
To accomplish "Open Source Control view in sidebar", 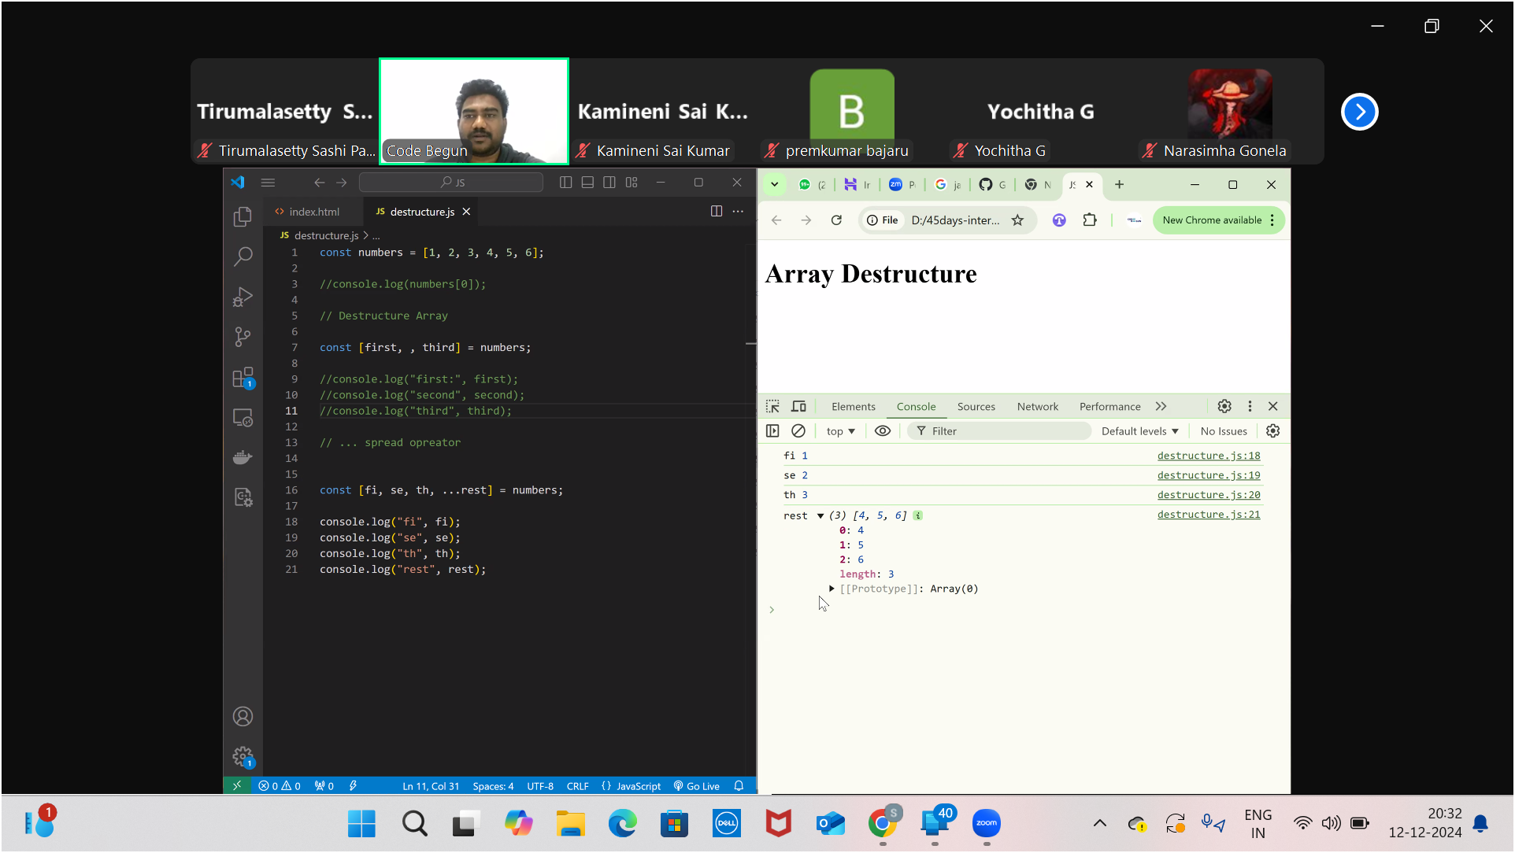I will pos(243,337).
